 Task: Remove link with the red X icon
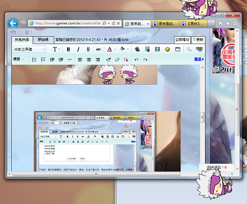(126, 59)
